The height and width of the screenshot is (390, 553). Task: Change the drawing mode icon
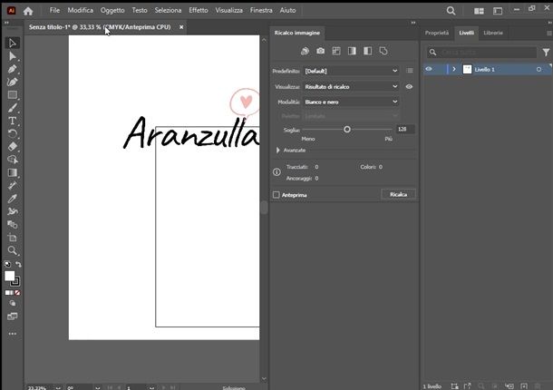[x=13, y=303]
